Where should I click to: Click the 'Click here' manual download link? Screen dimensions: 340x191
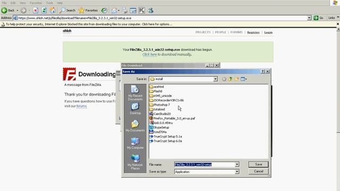point(149,54)
